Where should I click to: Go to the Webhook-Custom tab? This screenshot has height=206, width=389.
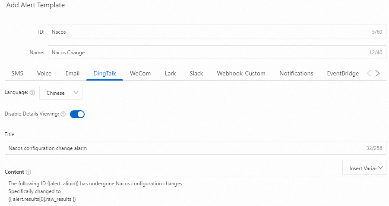pos(241,73)
